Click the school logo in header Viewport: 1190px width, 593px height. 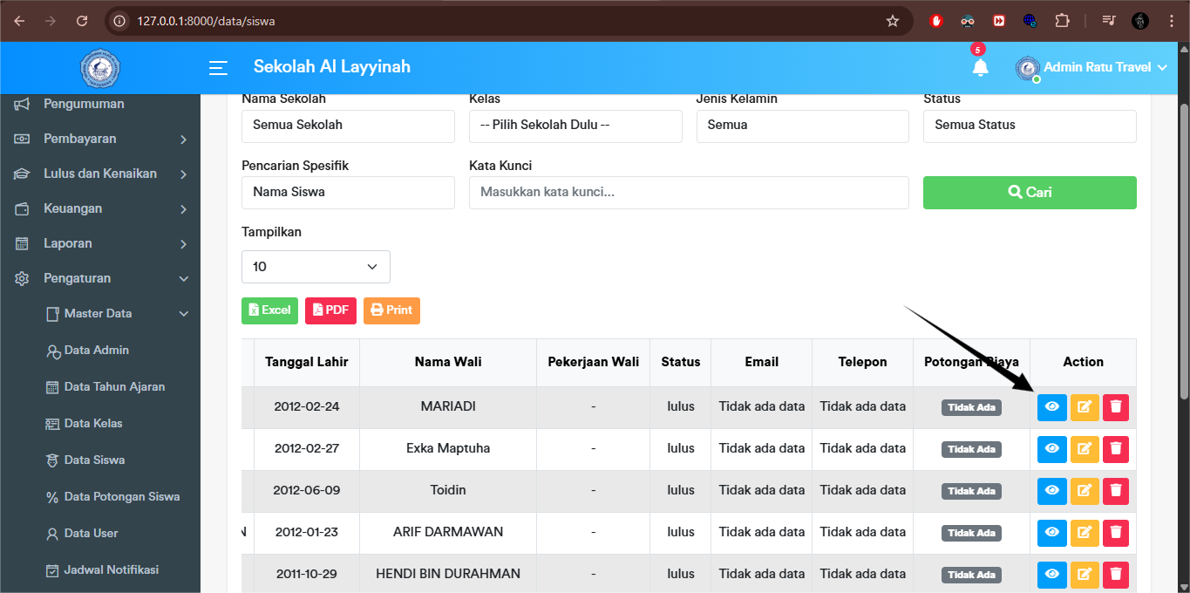[100, 68]
